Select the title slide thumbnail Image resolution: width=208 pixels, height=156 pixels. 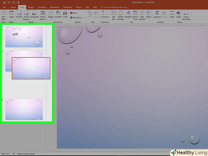coord(24,37)
